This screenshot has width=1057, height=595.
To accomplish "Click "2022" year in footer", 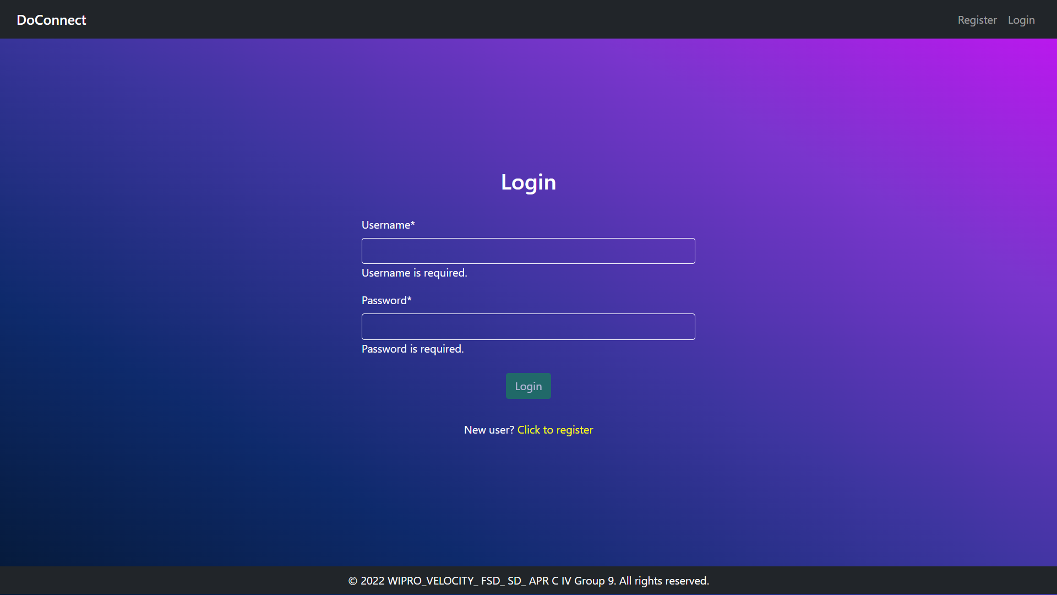I will point(372,581).
